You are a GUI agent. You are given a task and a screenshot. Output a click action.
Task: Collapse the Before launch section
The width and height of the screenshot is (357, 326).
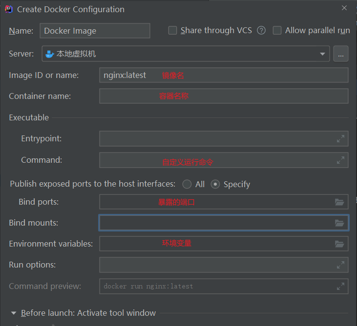14,313
